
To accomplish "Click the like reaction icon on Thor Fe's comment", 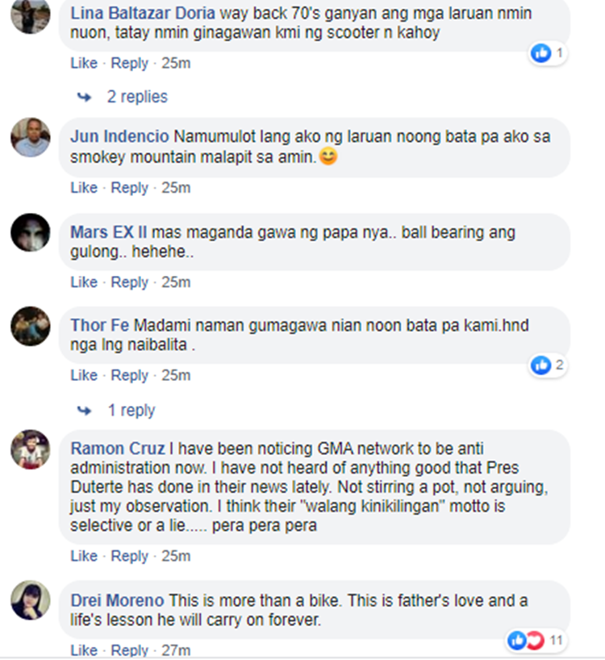I will (x=541, y=365).
